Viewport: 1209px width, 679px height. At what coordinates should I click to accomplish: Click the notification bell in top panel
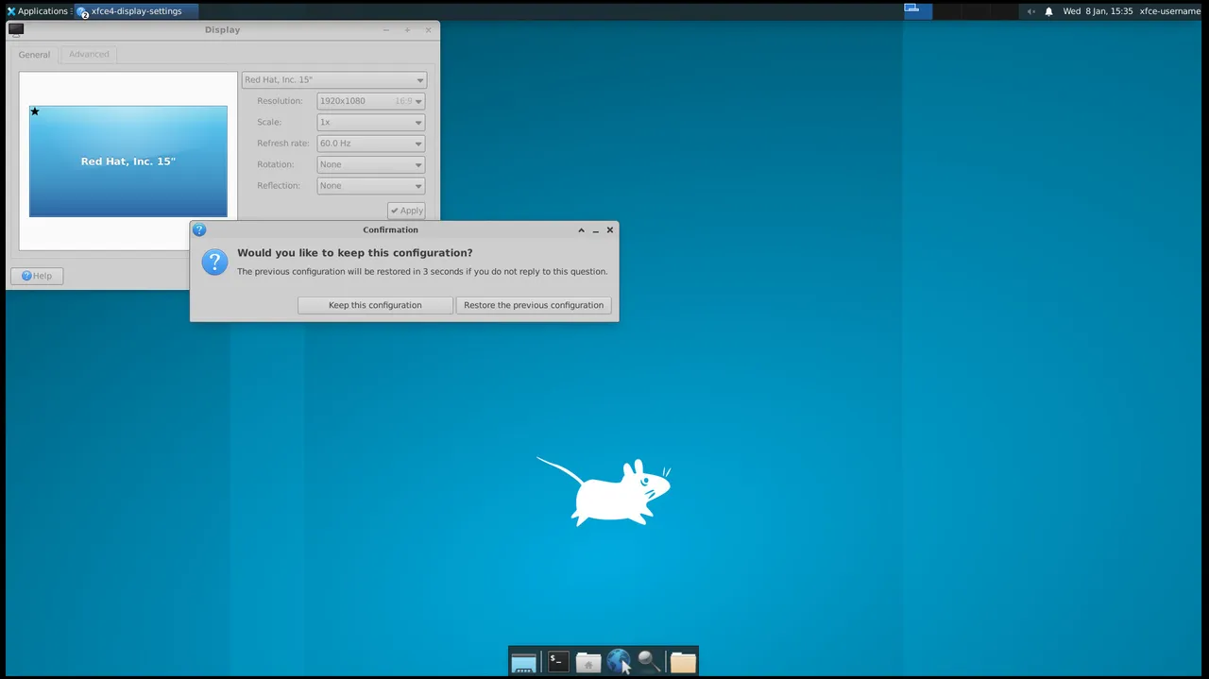[1048, 11]
